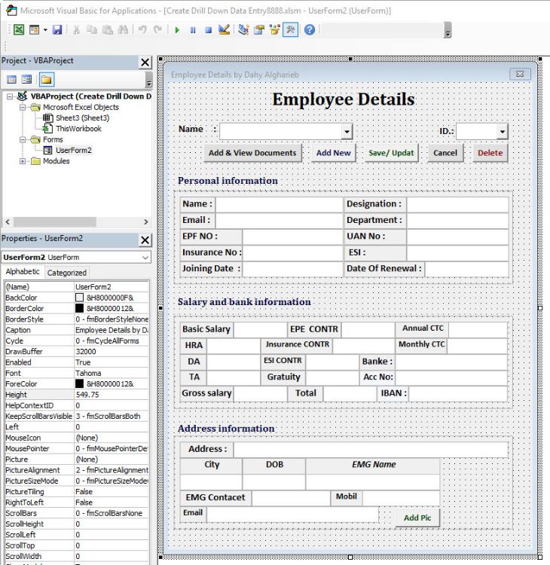550x565 pixels.
Task: Toggle Design Mode icon in toolbar
Action: (225, 29)
